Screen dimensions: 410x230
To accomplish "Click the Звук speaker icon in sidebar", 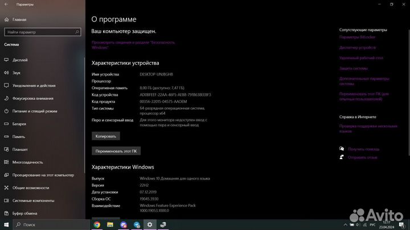I will tap(6, 73).
